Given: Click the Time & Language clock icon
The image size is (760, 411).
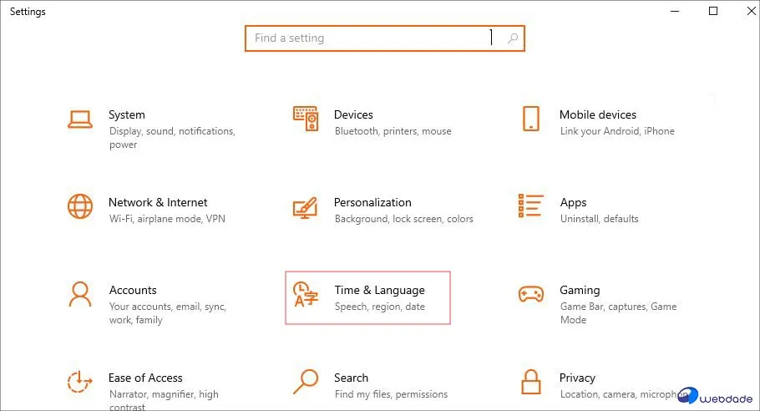Looking at the screenshot, I should [306, 295].
